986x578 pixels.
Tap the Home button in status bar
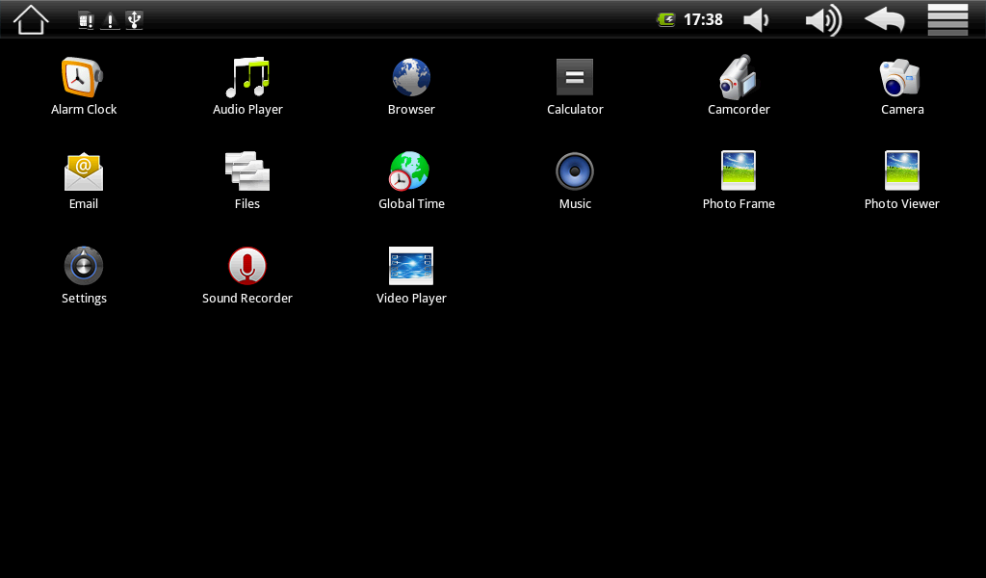coord(31,19)
